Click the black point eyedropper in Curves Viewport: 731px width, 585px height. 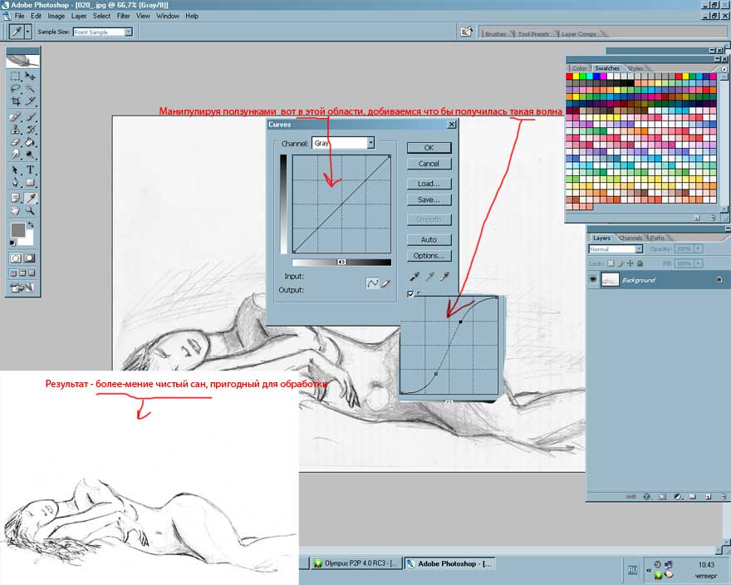click(415, 277)
